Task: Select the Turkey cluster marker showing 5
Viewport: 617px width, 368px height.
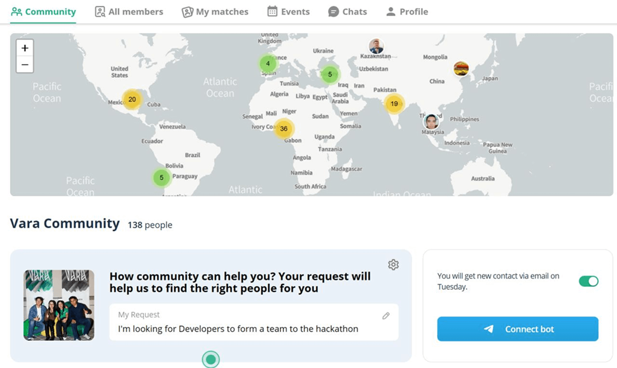Action: (330, 75)
